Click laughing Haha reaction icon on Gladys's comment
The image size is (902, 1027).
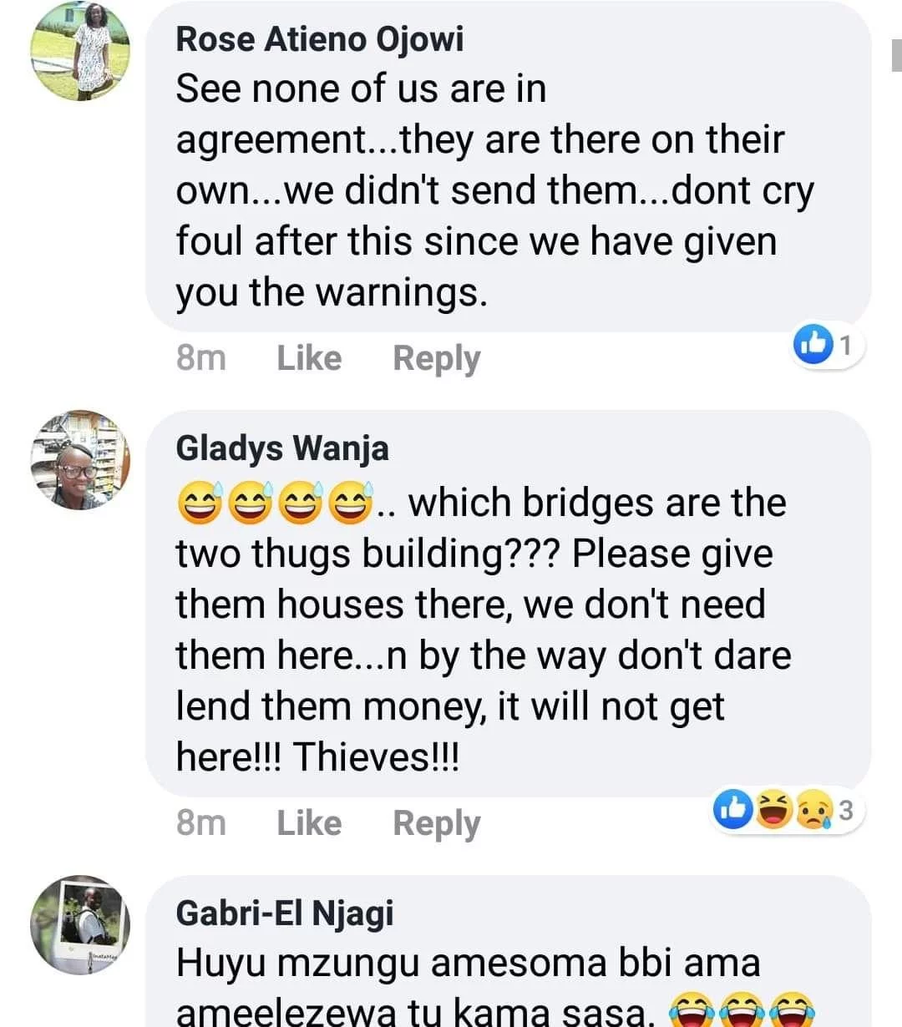tap(774, 809)
